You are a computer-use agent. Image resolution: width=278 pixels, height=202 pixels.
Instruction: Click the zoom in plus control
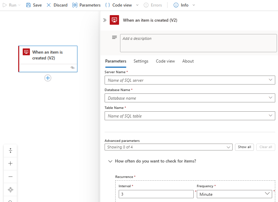point(10,164)
